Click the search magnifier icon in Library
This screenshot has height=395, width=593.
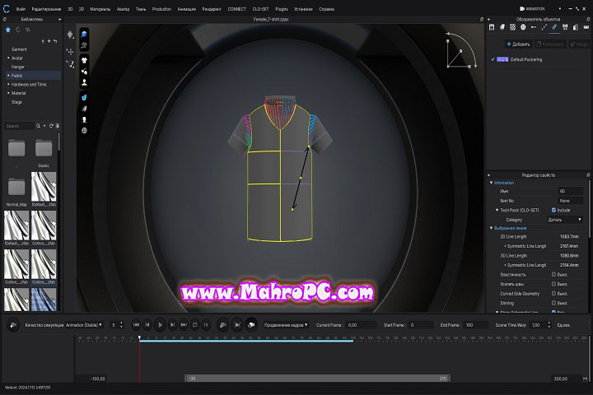38,126
